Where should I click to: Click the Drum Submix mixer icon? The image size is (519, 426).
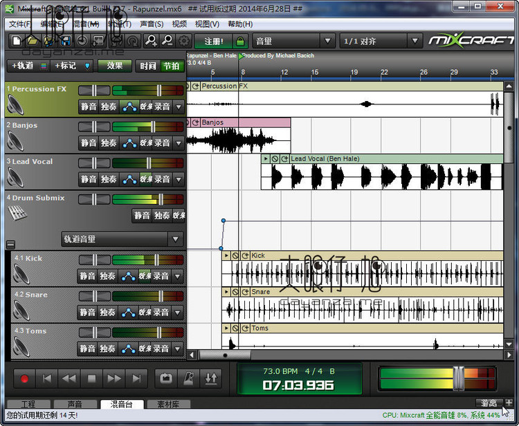(x=17, y=212)
